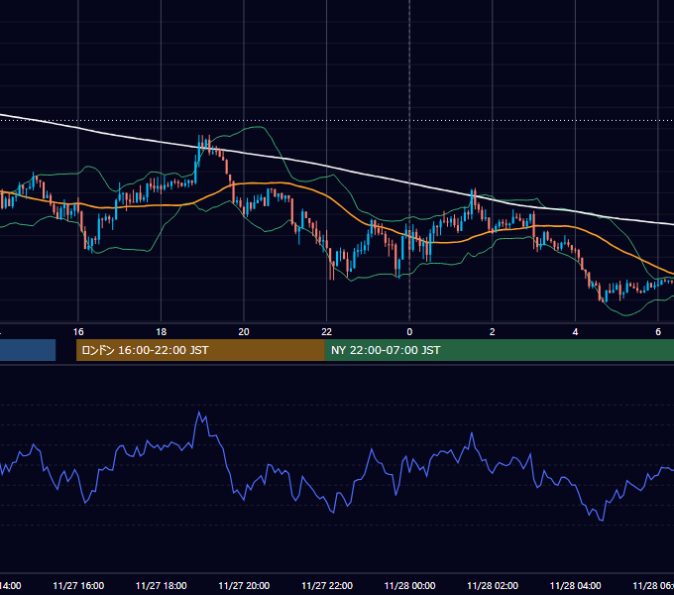This screenshot has height=595, width=674.
Task: Click the 18 hour axis label
Action: click(x=162, y=332)
